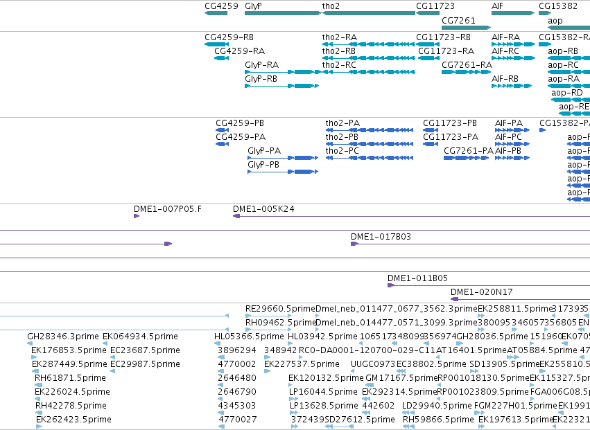Click the CG4259-RA transcript label
590x430 pixels.
239,51
